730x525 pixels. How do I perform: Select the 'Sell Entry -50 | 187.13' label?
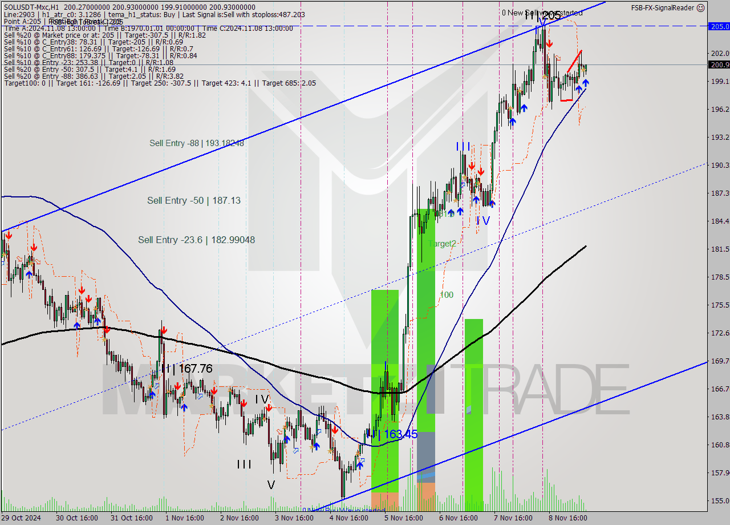[x=194, y=200]
